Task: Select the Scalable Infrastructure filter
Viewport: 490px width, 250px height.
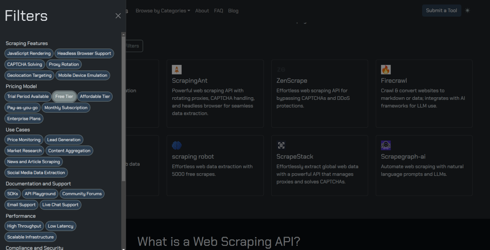Action: pyautogui.click(x=30, y=237)
